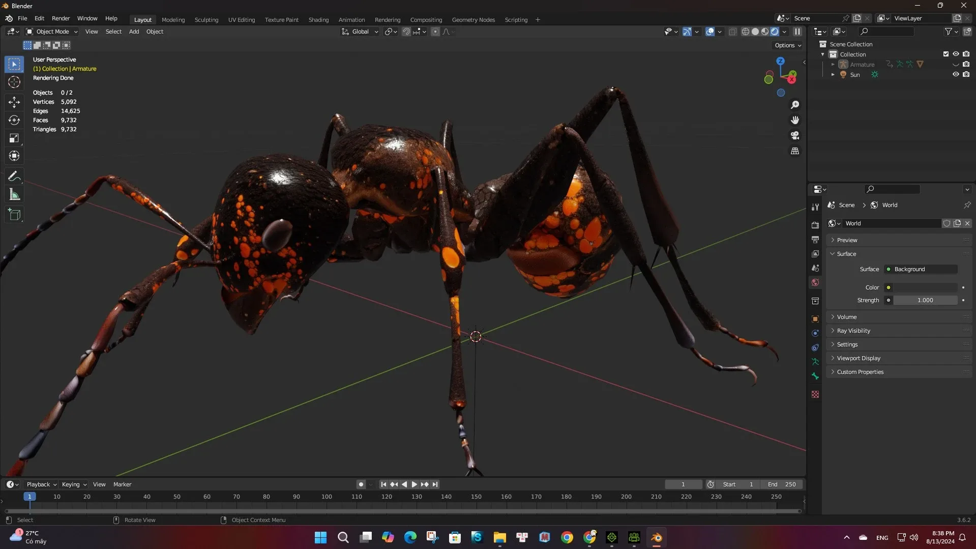
Task: Open Google Chrome from taskbar
Action: click(567, 537)
